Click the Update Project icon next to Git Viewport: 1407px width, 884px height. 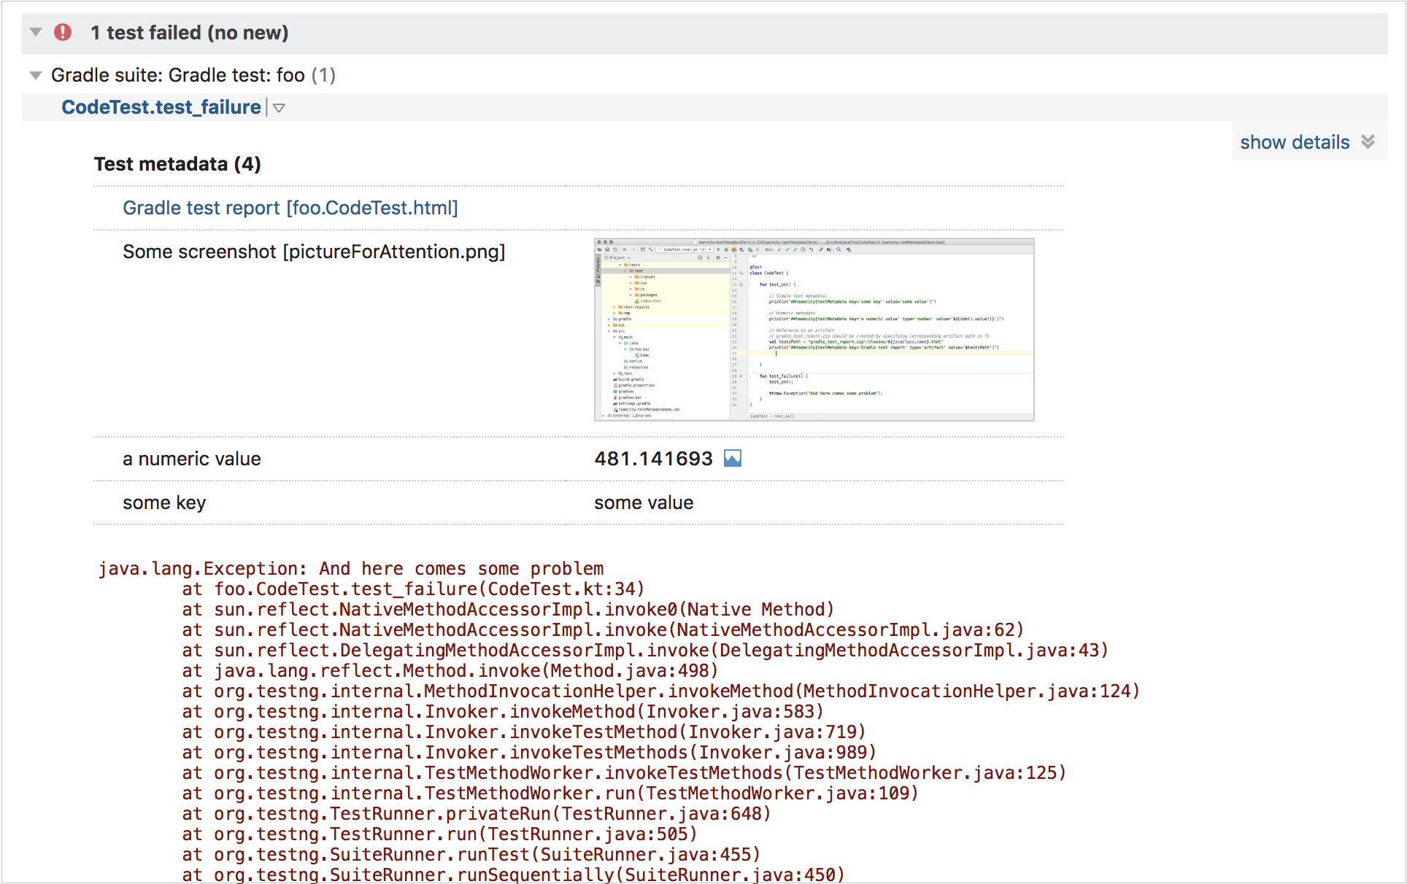(779, 249)
